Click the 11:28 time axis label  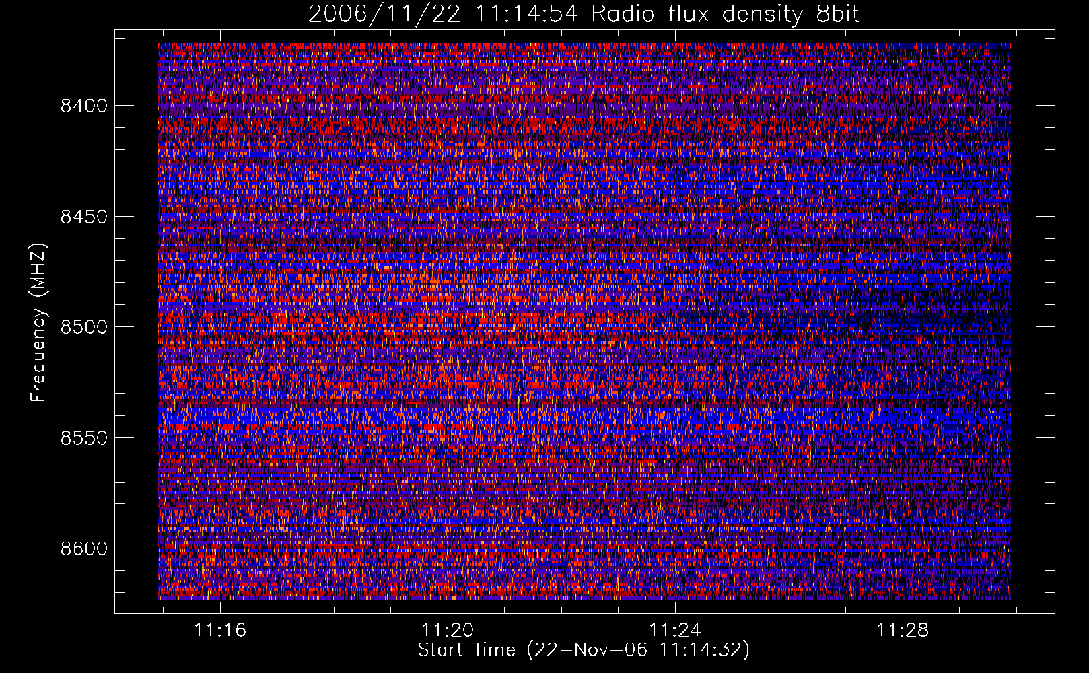tap(902, 630)
